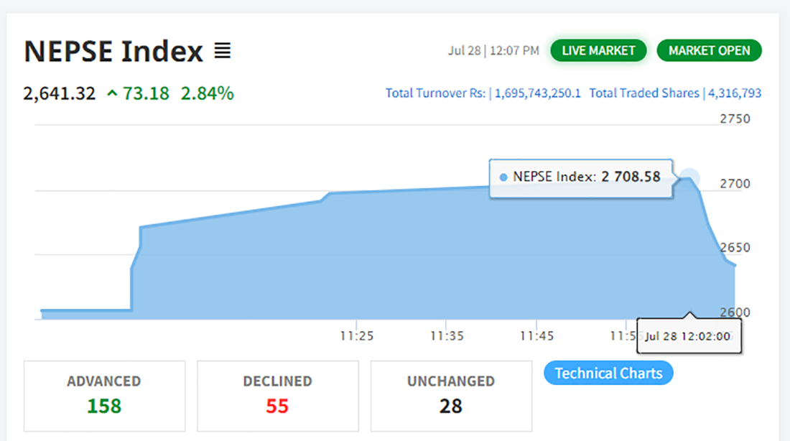Click the 2650 price axis label
The width and height of the screenshot is (790, 441).
(x=735, y=248)
